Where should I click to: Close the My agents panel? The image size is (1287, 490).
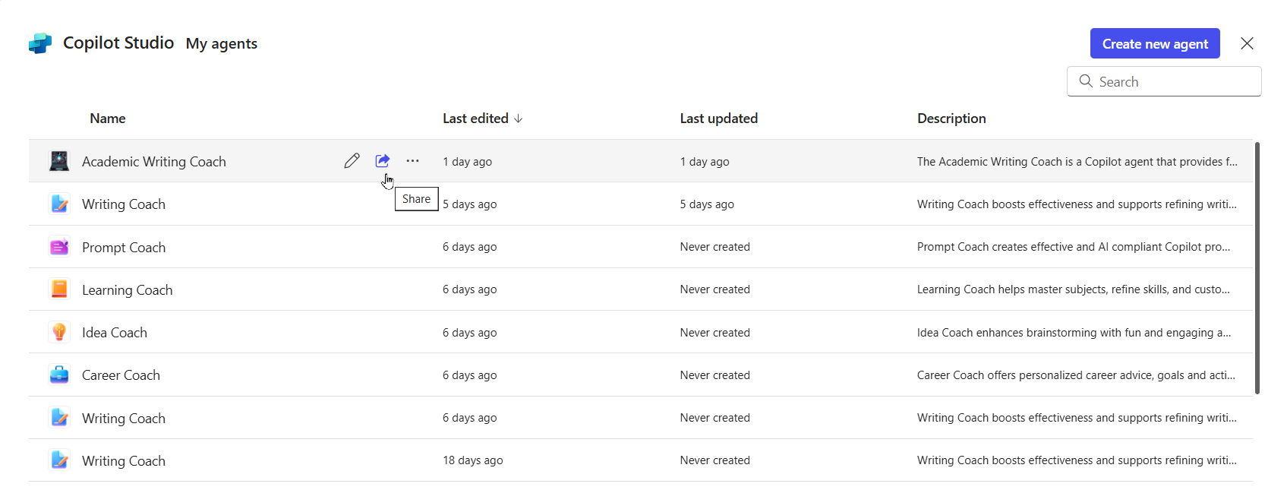click(1247, 43)
